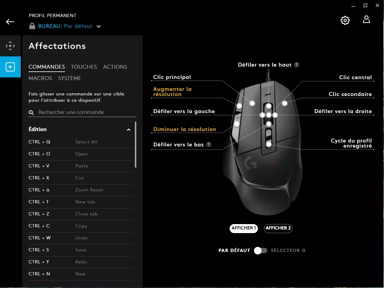Open the settings gear icon

pos(345,20)
